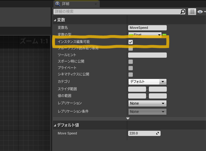Toggle the ブループリント読み取り専用 checkbox

pyautogui.click(x=130, y=48)
